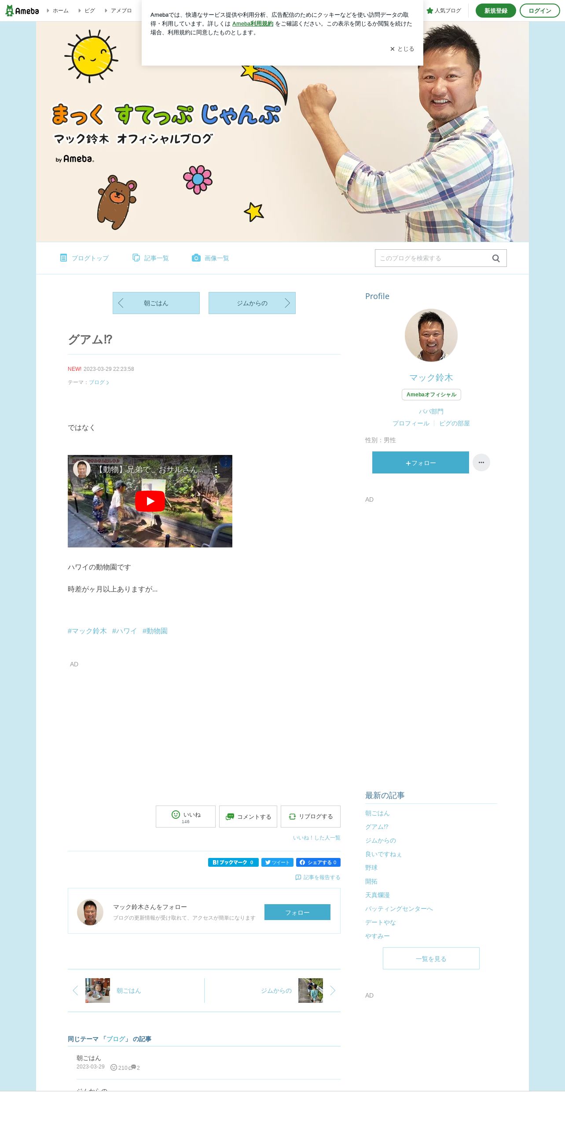Click the ログイン button
The image size is (565, 1131).
pos(539,11)
